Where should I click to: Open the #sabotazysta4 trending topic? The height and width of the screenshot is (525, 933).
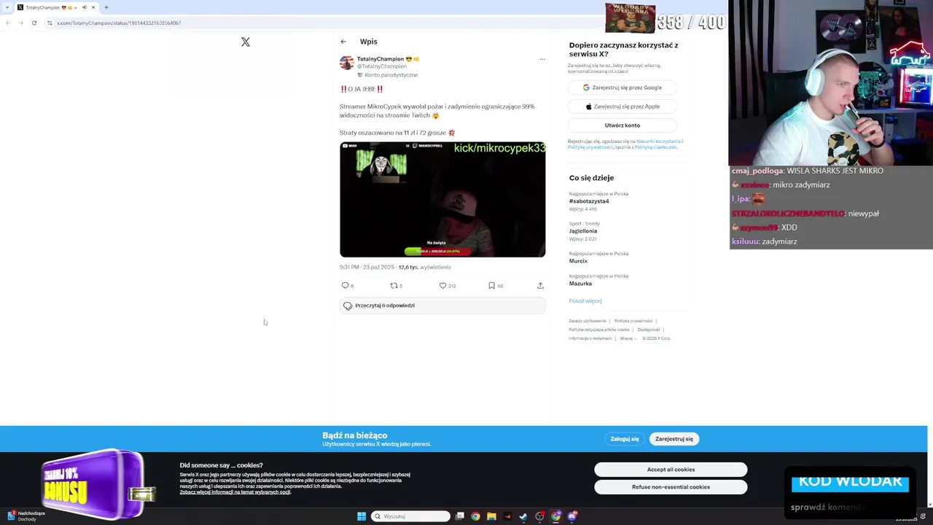(589, 201)
